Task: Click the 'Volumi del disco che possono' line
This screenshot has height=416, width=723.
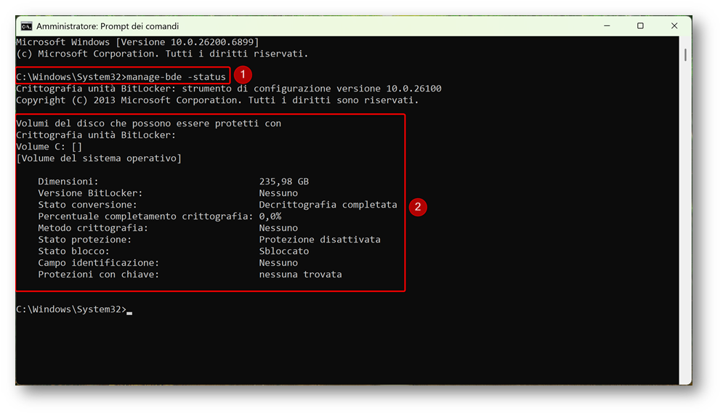Action: (148, 123)
